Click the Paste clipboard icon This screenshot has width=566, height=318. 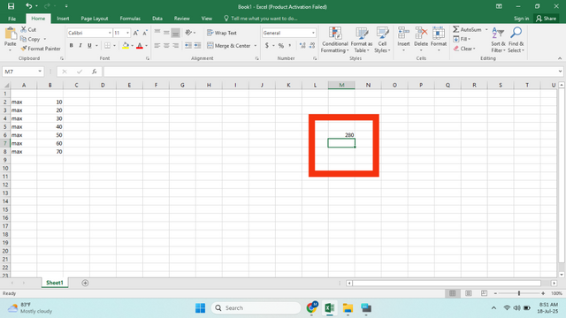[x=10, y=34]
